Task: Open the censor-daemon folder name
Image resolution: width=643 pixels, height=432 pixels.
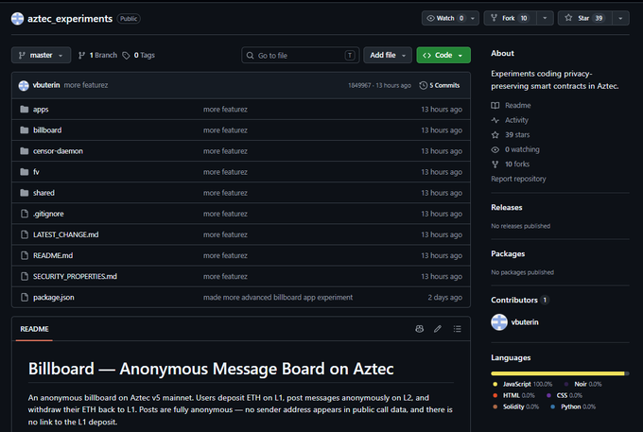Action: coord(58,151)
